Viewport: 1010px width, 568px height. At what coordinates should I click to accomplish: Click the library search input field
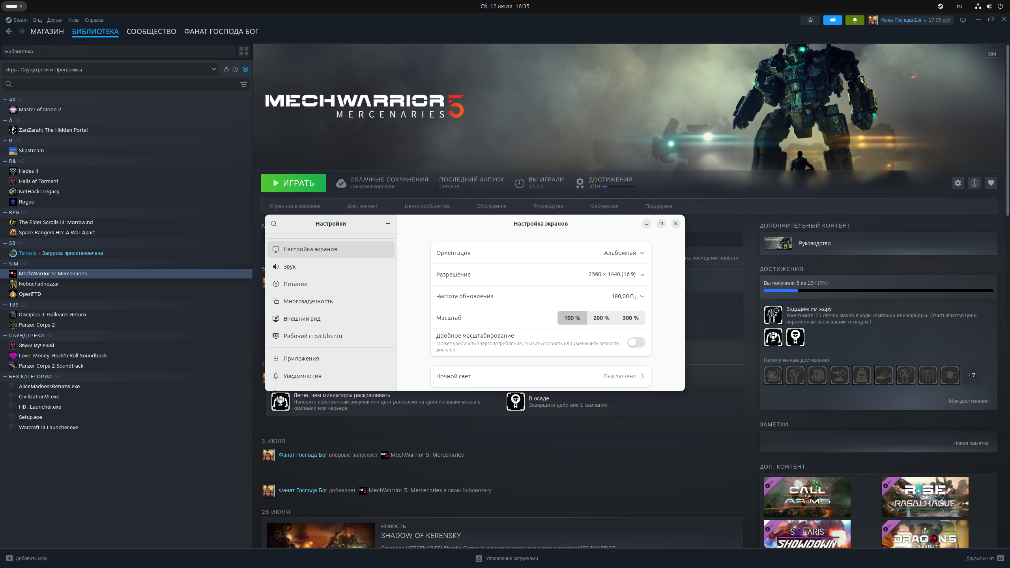[125, 84]
